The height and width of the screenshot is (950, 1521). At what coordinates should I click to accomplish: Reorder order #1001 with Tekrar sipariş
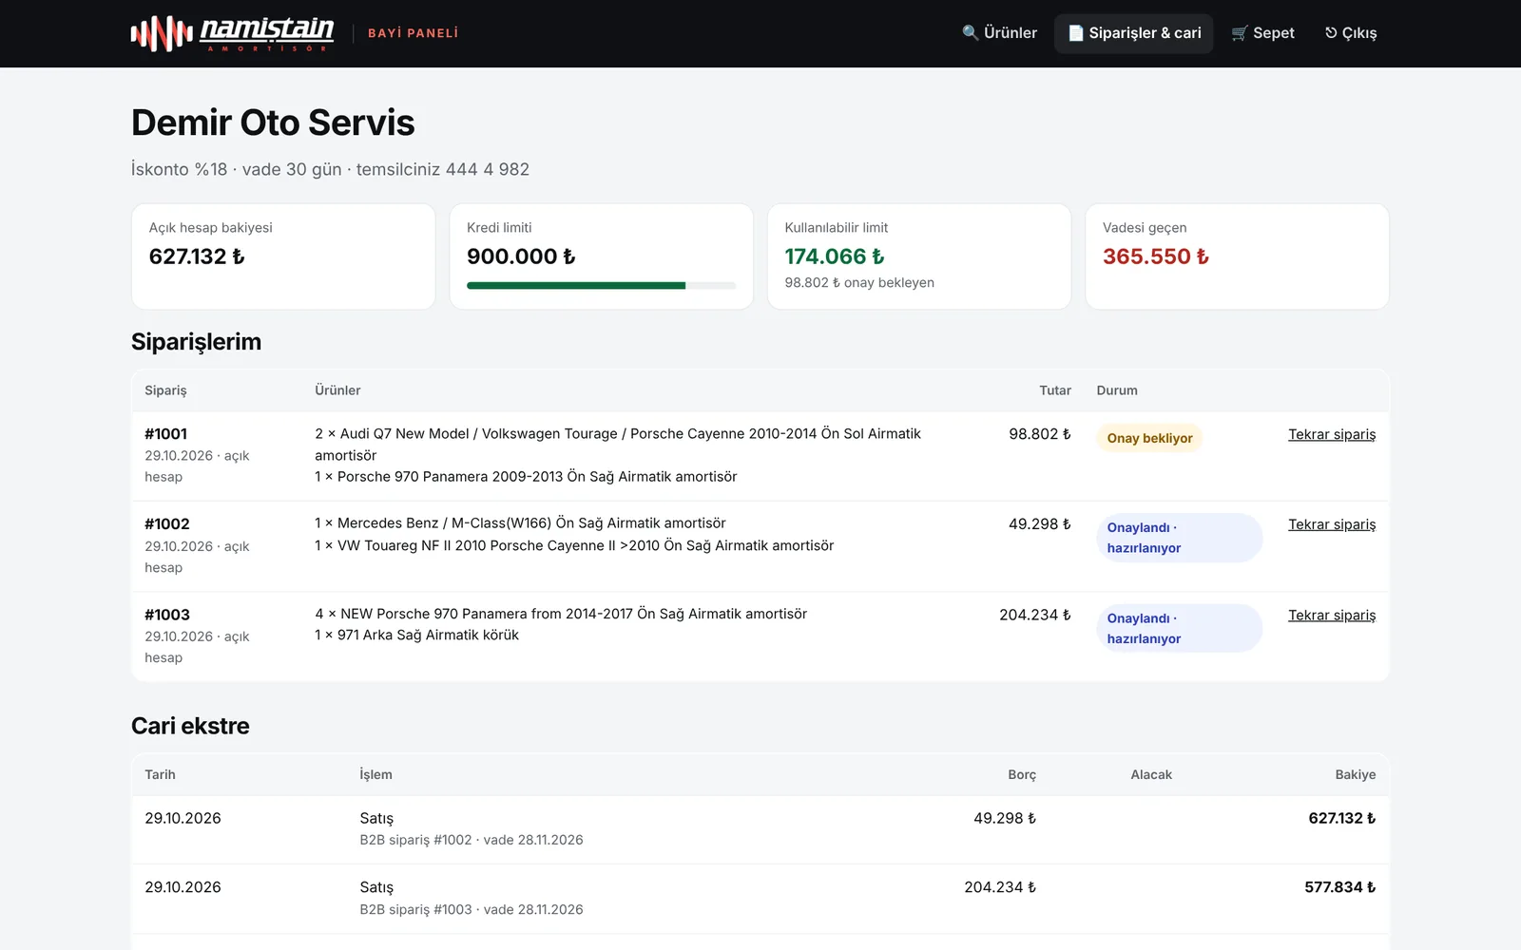click(1332, 434)
